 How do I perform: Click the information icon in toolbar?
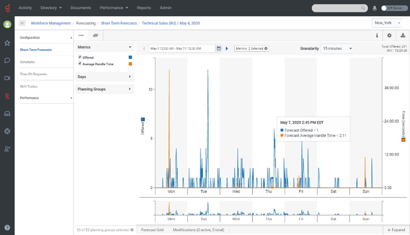click(377, 36)
